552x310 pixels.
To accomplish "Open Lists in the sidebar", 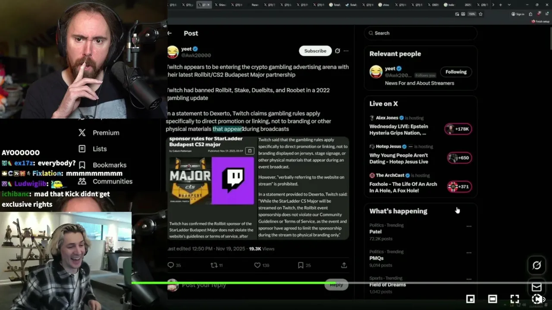I will [x=92, y=149].
